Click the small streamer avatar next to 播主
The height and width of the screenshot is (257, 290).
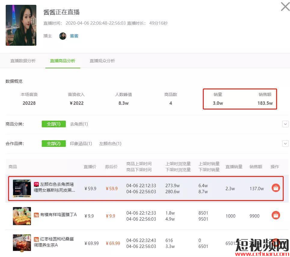click(x=63, y=36)
